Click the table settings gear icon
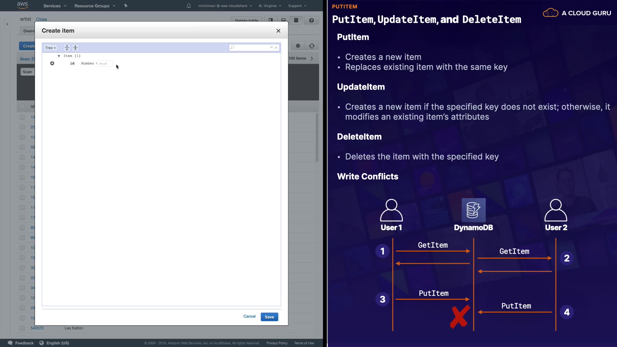 (x=298, y=46)
